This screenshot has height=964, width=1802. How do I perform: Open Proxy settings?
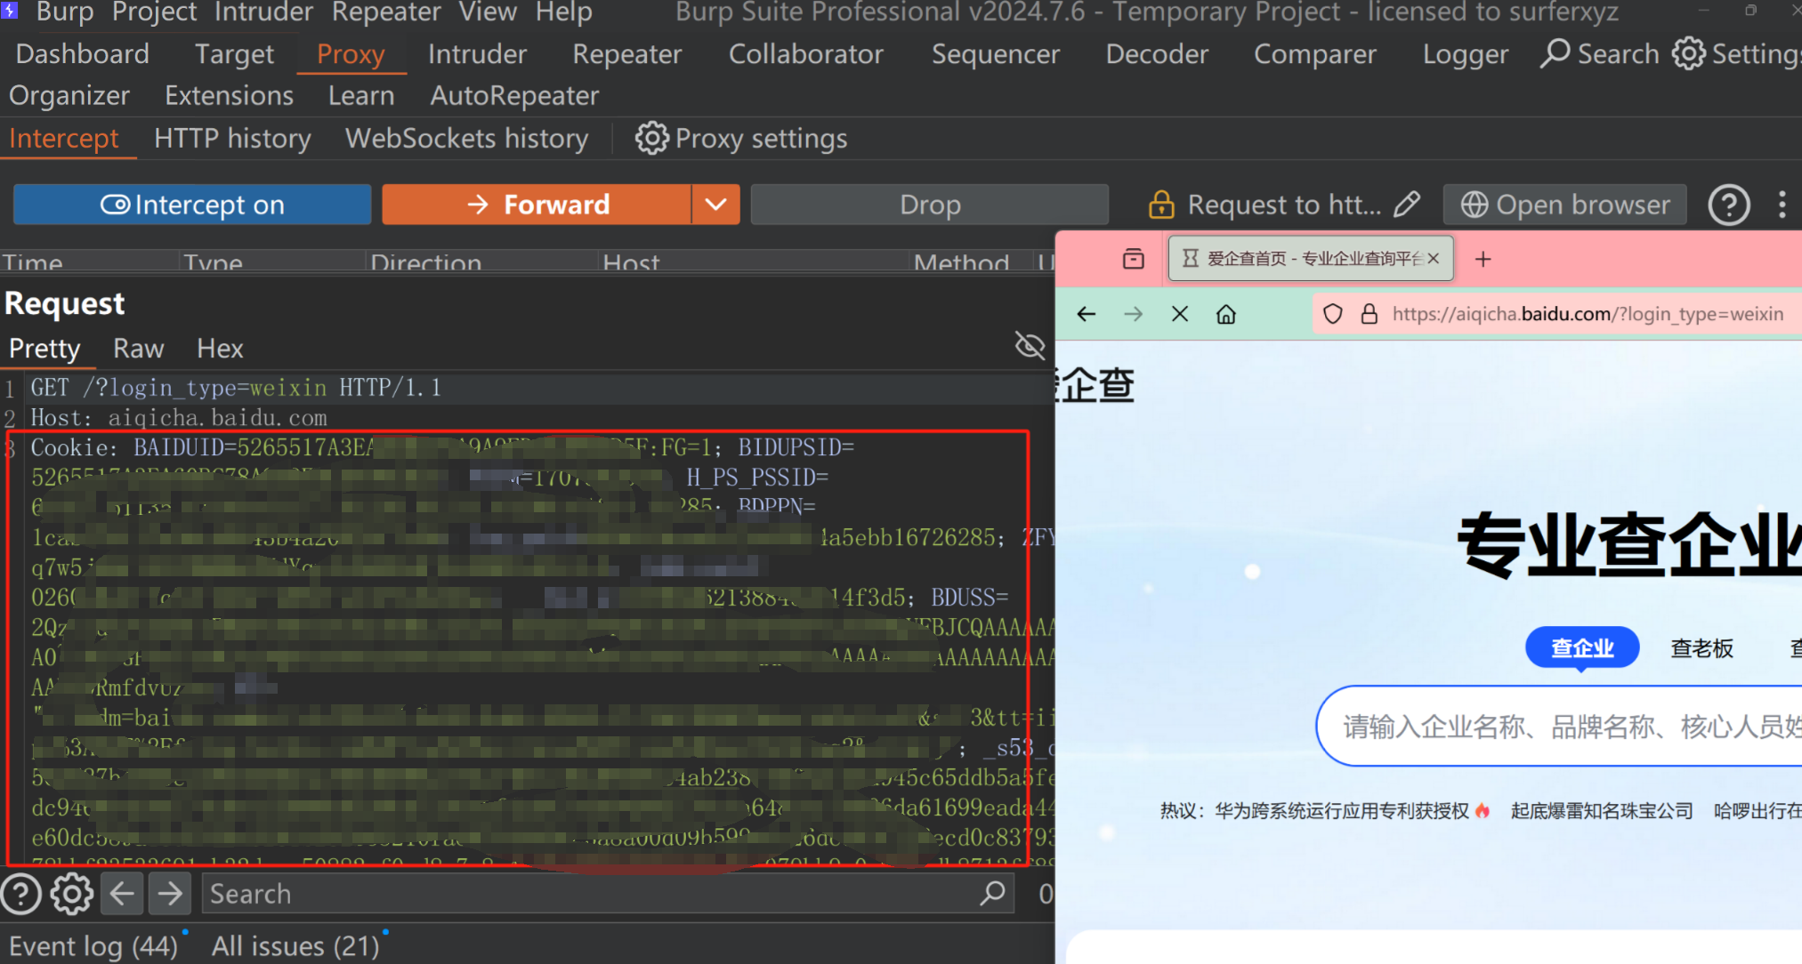click(x=741, y=139)
